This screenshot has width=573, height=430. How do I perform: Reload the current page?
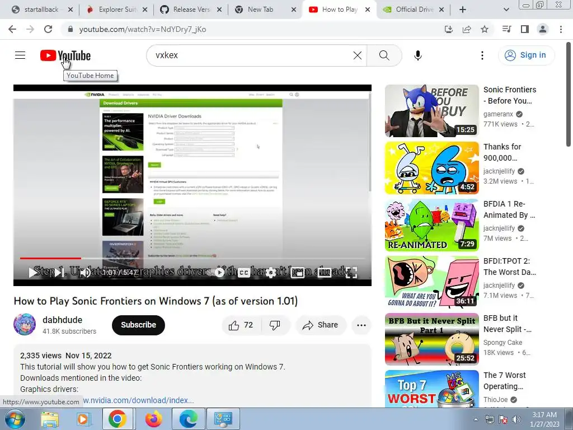pyautogui.click(x=48, y=29)
